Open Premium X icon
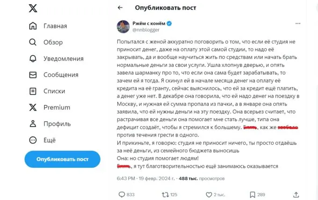This screenshot has height=200, width=318. pyautogui.click(x=33, y=107)
